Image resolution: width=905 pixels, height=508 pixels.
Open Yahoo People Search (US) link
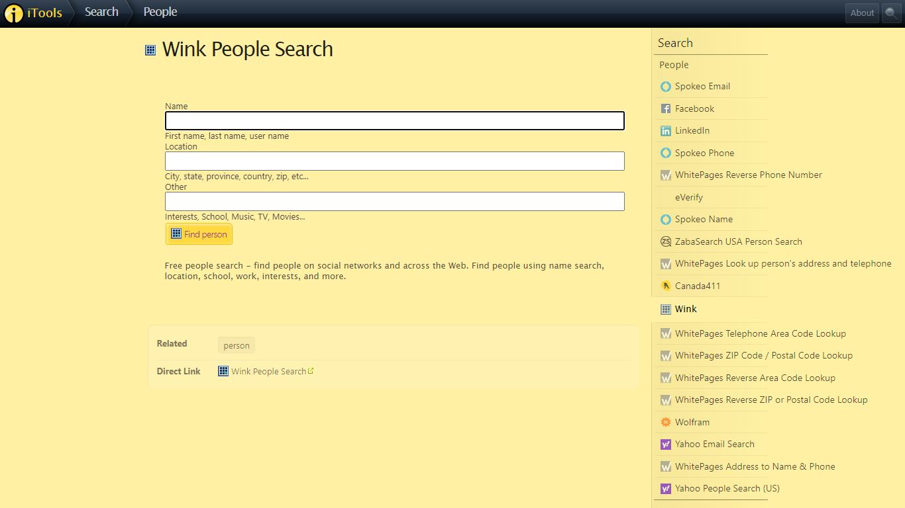(x=727, y=488)
